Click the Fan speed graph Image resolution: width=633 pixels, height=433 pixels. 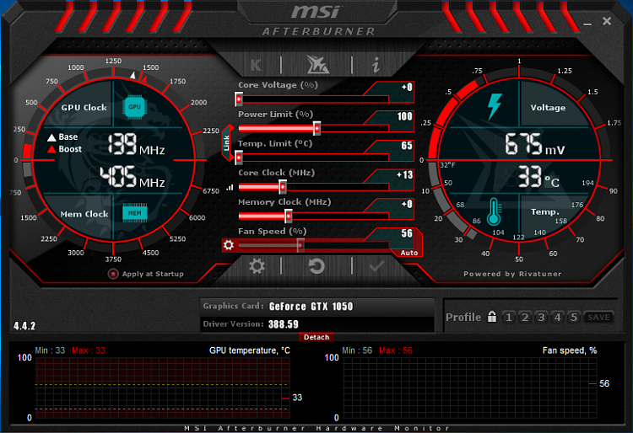[469, 388]
